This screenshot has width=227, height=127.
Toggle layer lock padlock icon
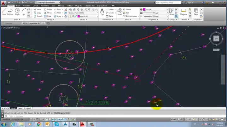[76, 16]
